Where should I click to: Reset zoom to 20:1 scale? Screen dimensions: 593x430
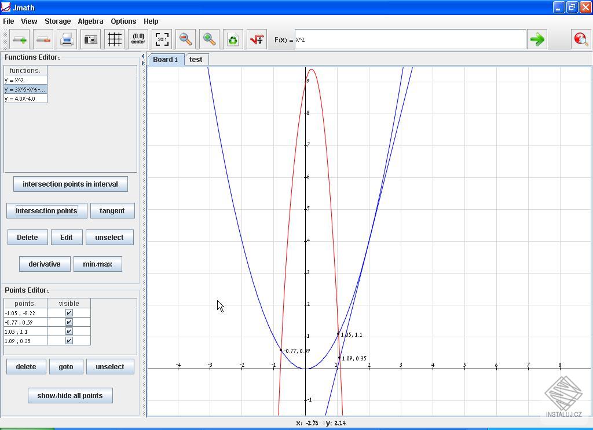coord(162,39)
